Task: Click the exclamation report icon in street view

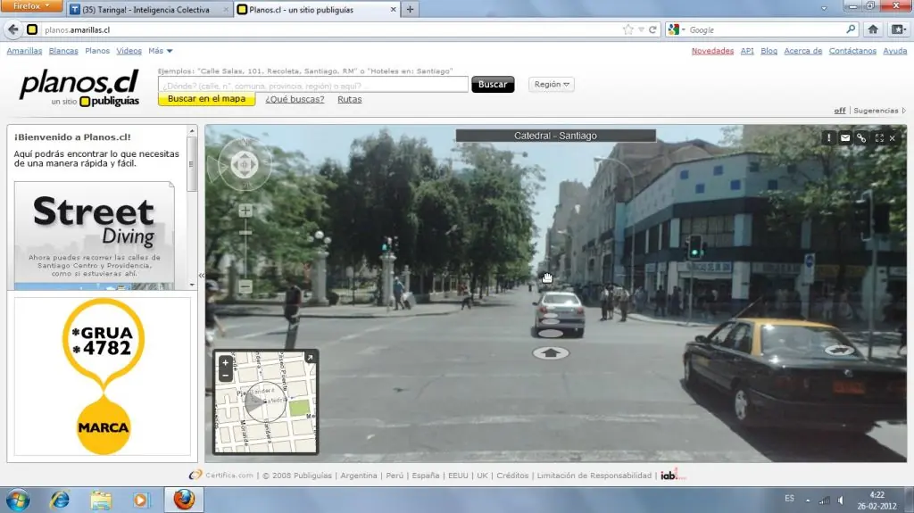Action: 828,137
